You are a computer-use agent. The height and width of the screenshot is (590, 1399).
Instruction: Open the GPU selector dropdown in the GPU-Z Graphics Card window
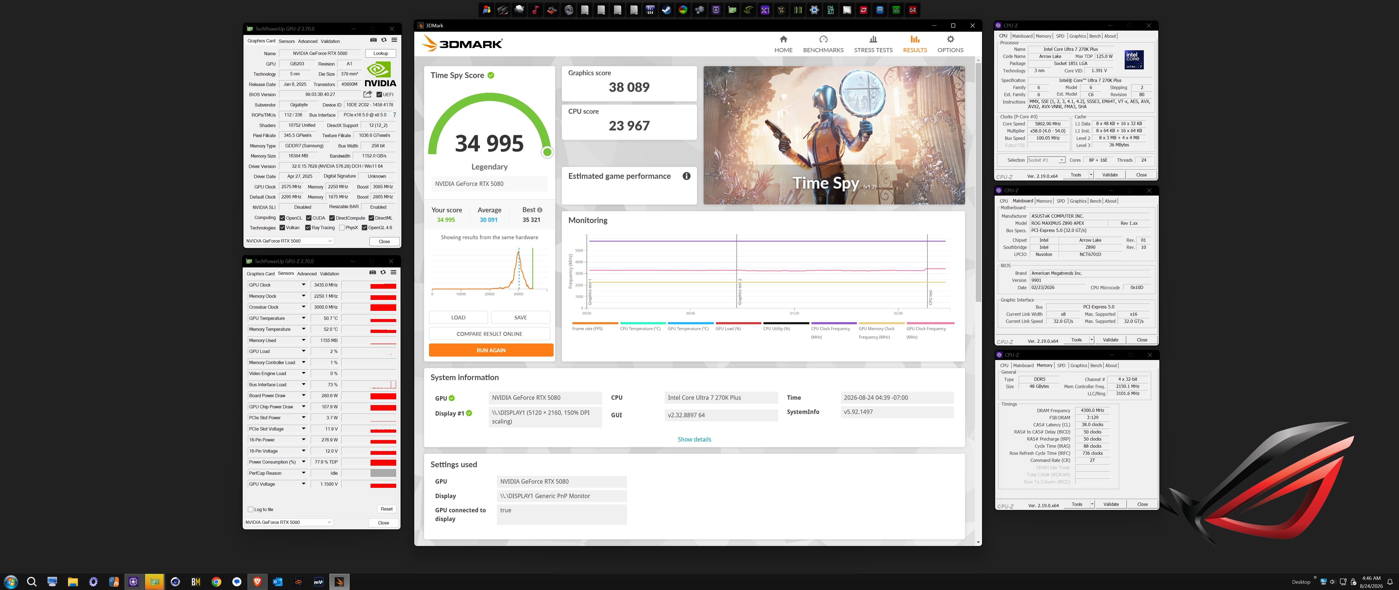point(289,241)
